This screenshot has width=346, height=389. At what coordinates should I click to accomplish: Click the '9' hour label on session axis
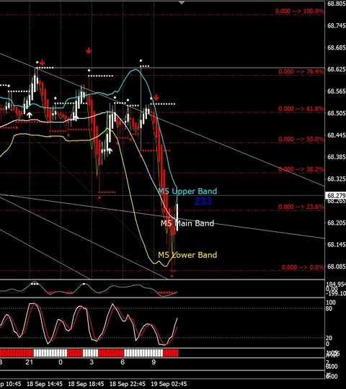pos(154,362)
